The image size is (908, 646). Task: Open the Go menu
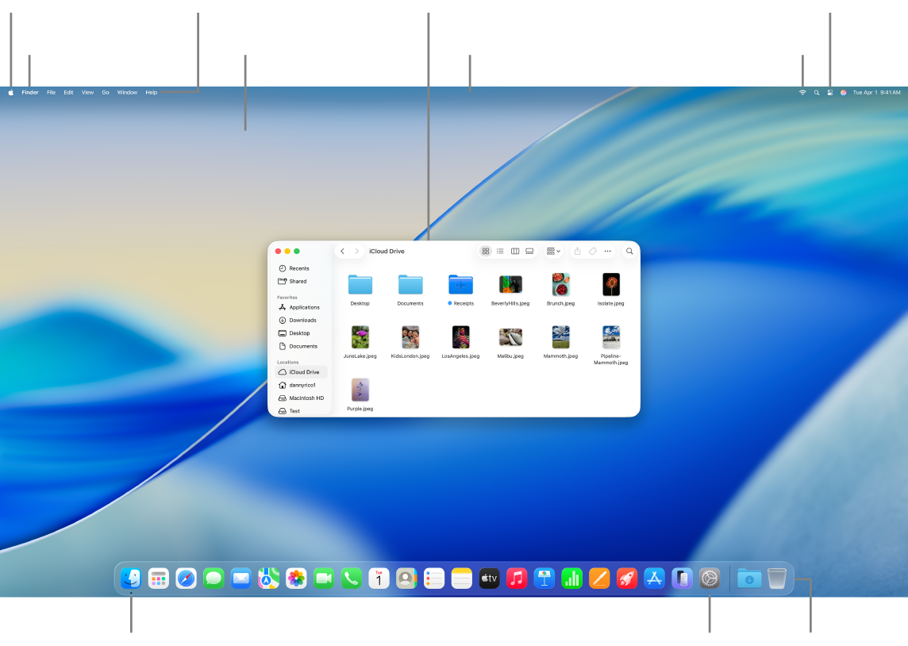tap(106, 93)
